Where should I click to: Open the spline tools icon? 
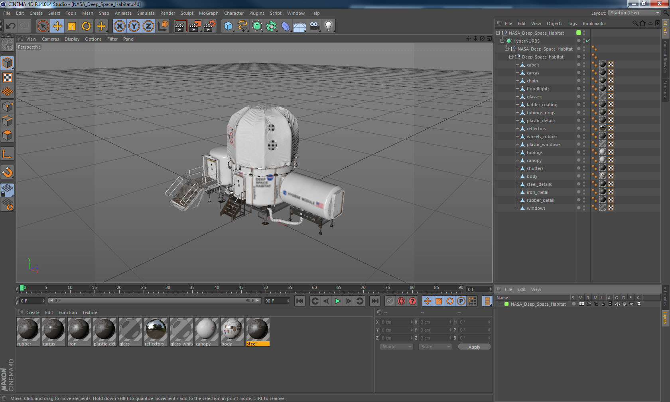coord(242,26)
